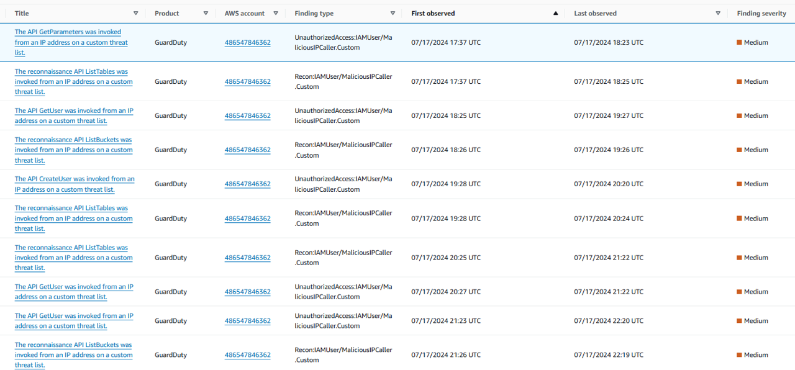Open the GetParameters finding title link
Viewport: 795px width, 370px height.
[x=71, y=42]
